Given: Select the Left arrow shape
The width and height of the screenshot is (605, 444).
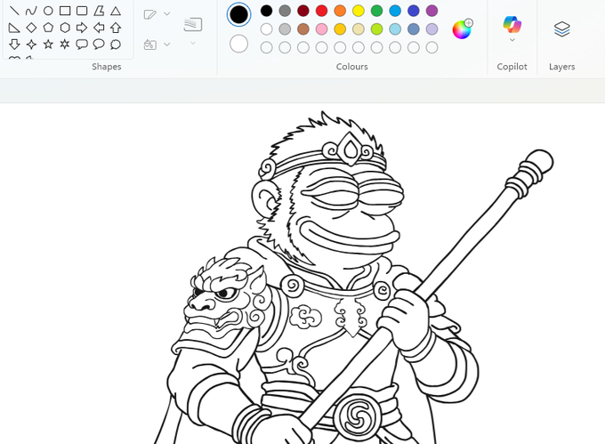Looking at the screenshot, I should 99,28.
